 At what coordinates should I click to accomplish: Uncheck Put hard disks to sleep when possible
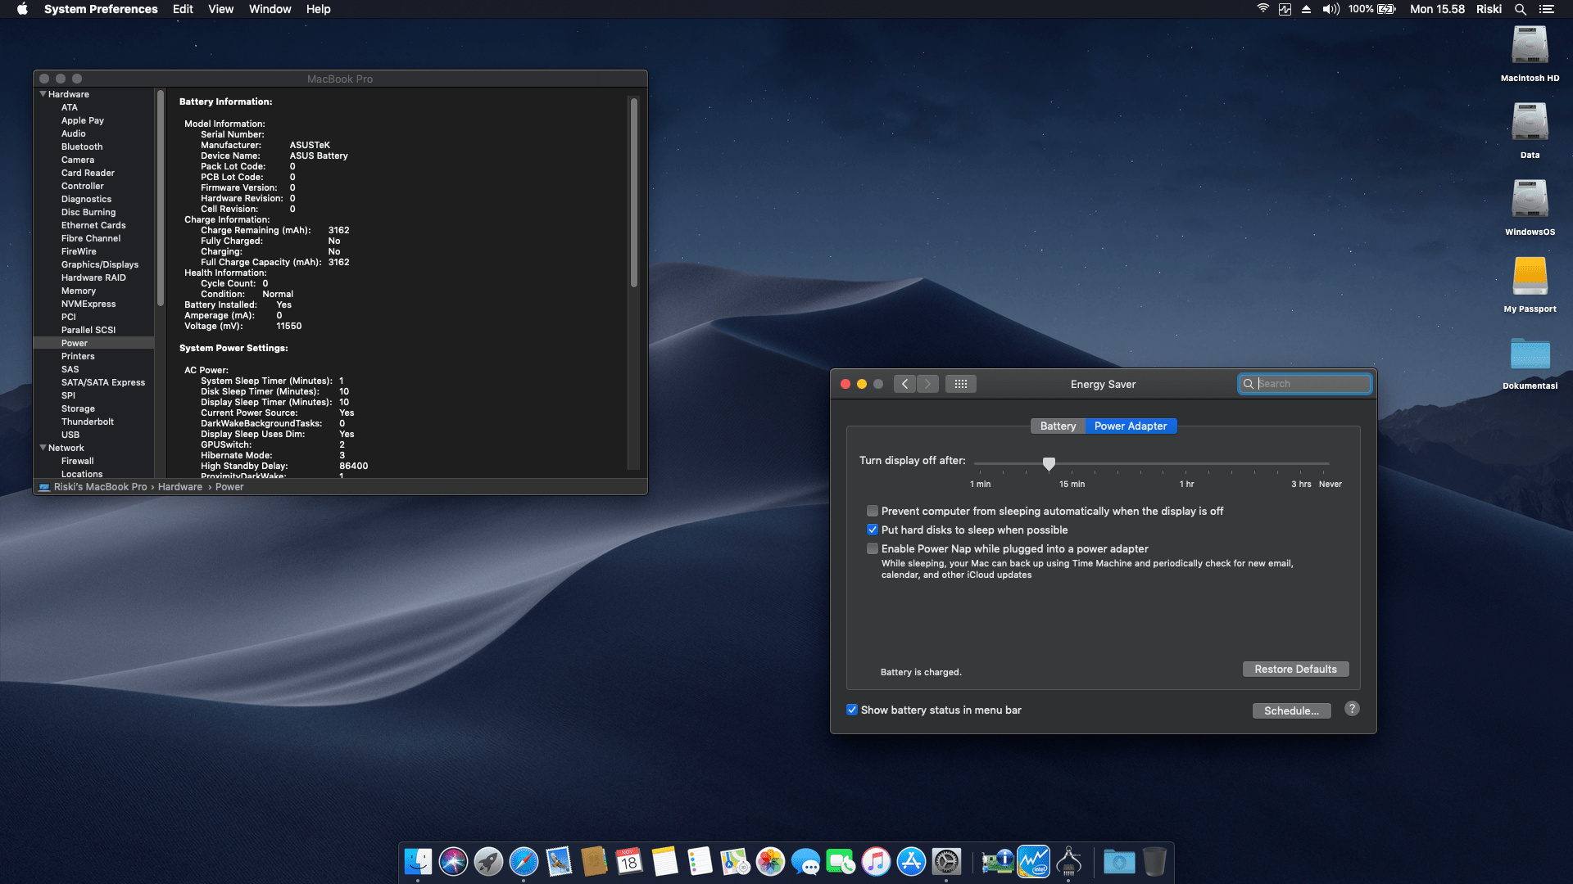[x=873, y=530]
